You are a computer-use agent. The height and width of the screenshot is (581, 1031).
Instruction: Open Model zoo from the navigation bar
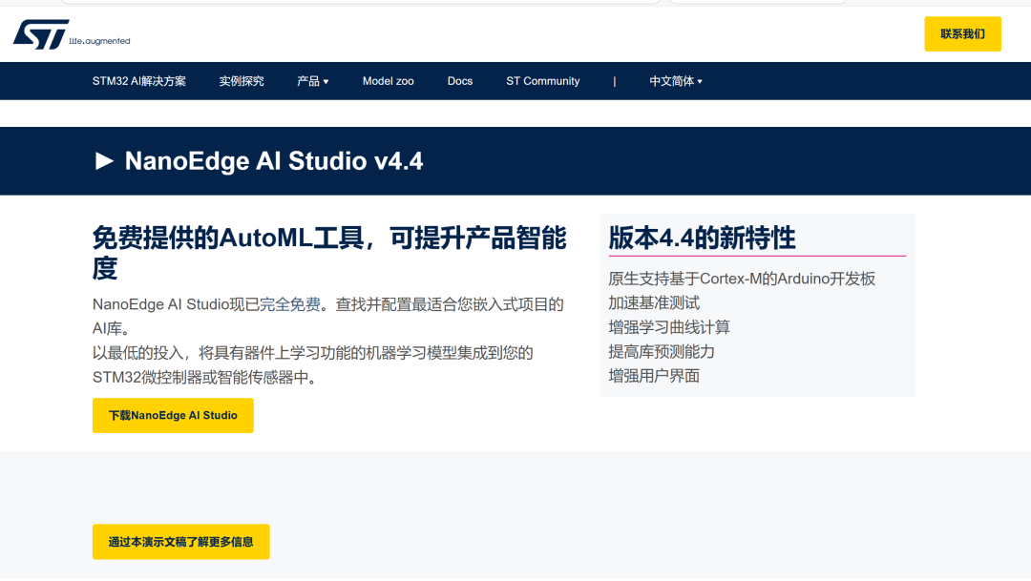pyautogui.click(x=389, y=81)
